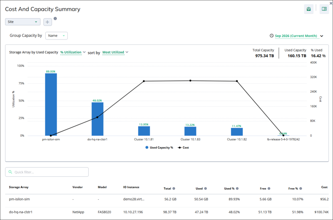This screenshot has height=220, width=333.
Task: Sort by Cost column header
Action: (x=324, y=187)
